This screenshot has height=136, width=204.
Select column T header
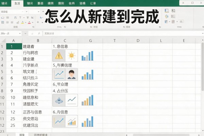pos(115,40)
